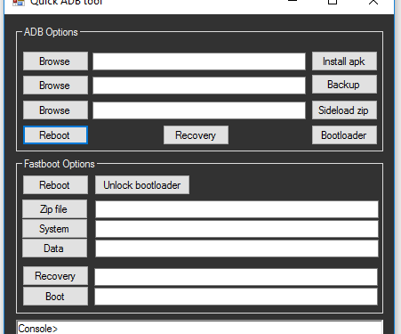The image size is (401, 334).
Task: Click the Sideload zip button
Action: pyautogui.click(x=344, y=110)
